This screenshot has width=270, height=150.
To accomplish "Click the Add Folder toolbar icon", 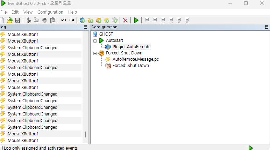I will (x=91, y=20).
